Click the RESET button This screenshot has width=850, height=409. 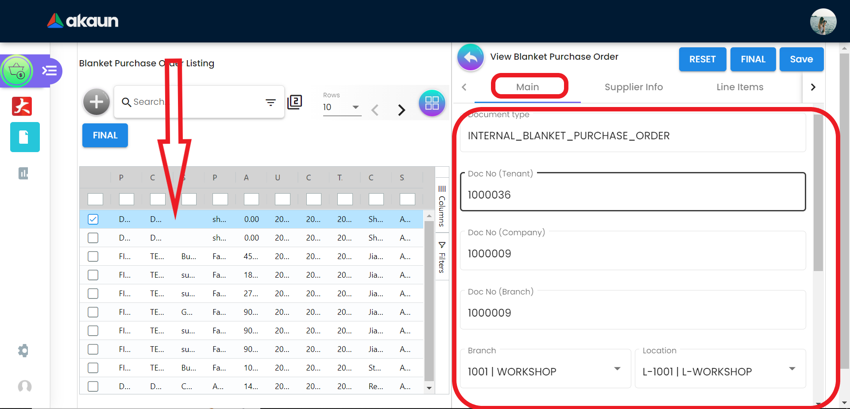702,59
